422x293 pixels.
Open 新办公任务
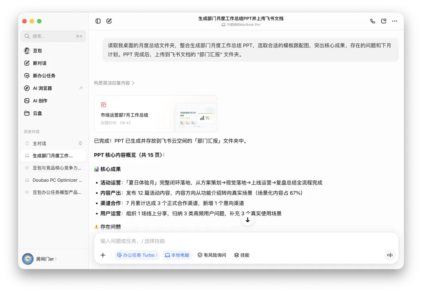(39, 76)
